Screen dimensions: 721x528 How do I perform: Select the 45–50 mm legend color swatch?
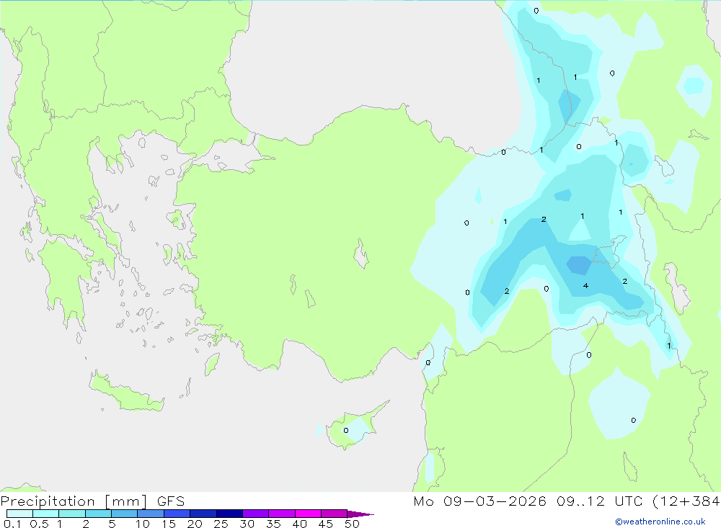pyautogui.click(x=335, y=514)
